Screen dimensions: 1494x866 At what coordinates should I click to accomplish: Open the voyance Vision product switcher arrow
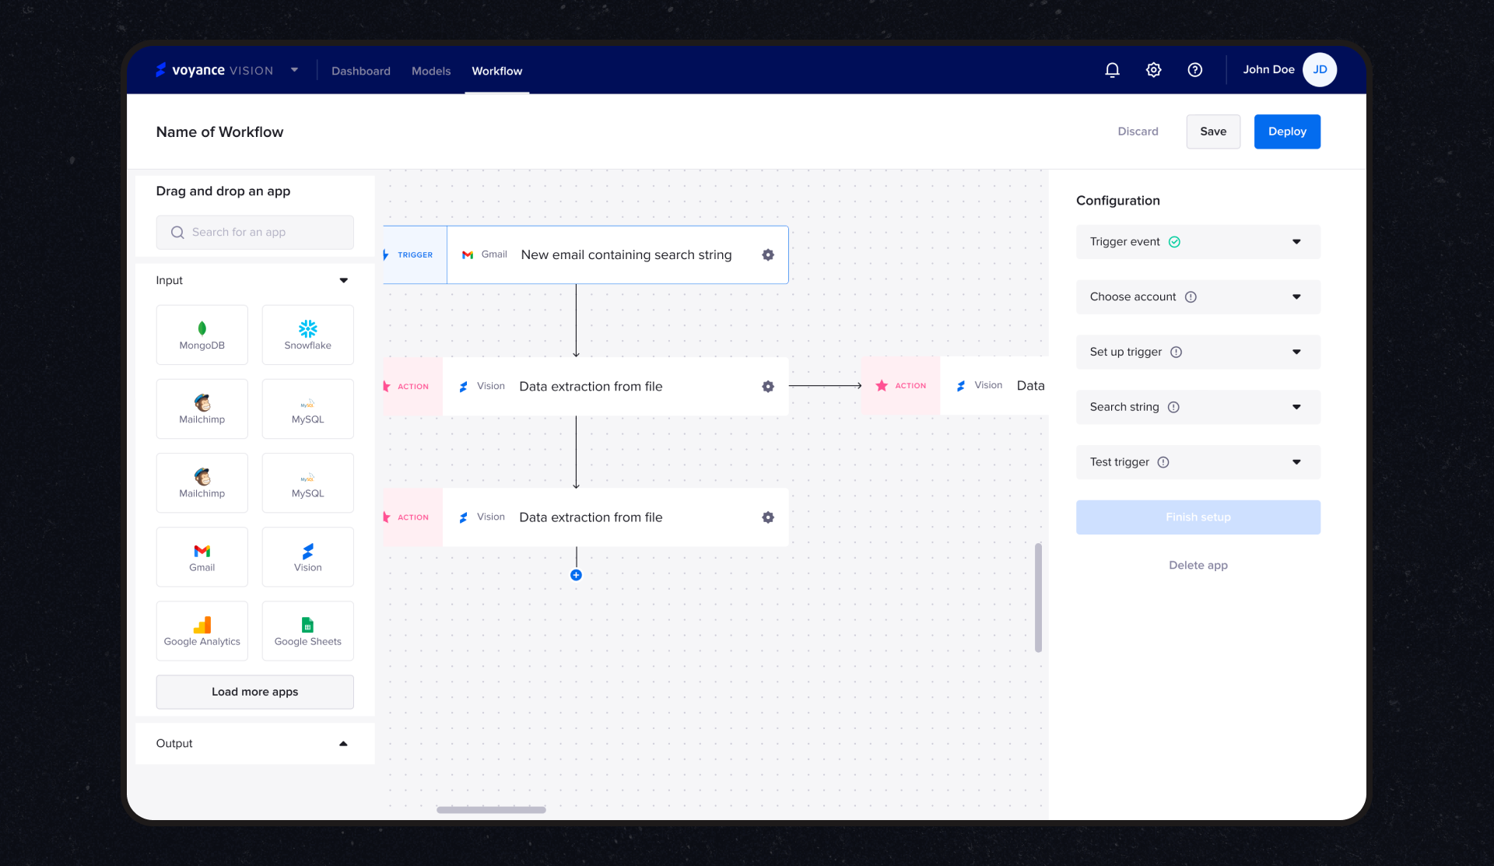tap(294, 70)
